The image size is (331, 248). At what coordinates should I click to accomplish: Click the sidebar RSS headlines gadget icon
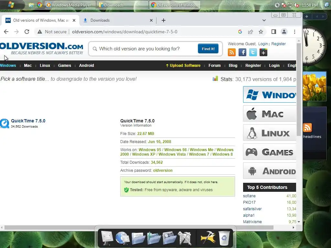point(307,128)
